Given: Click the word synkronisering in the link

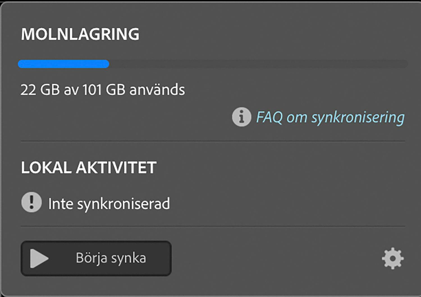Looking at the screenshot, I should tap(358, 117).
